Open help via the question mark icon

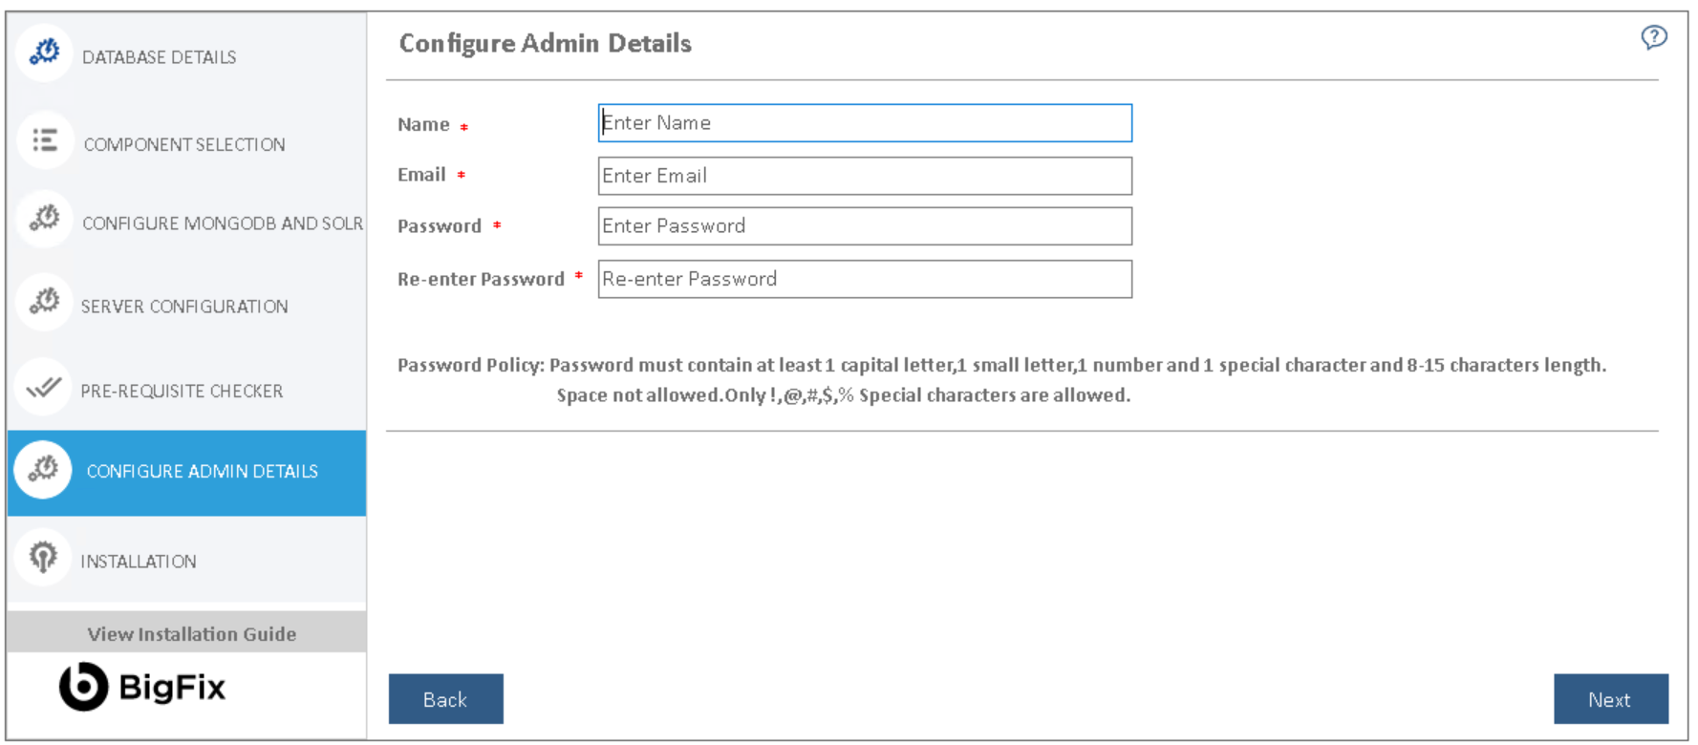(x=1653, y=37)
